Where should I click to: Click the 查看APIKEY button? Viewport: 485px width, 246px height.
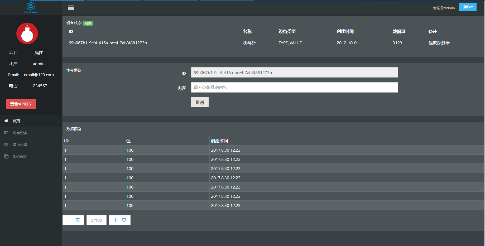[21, 104]
